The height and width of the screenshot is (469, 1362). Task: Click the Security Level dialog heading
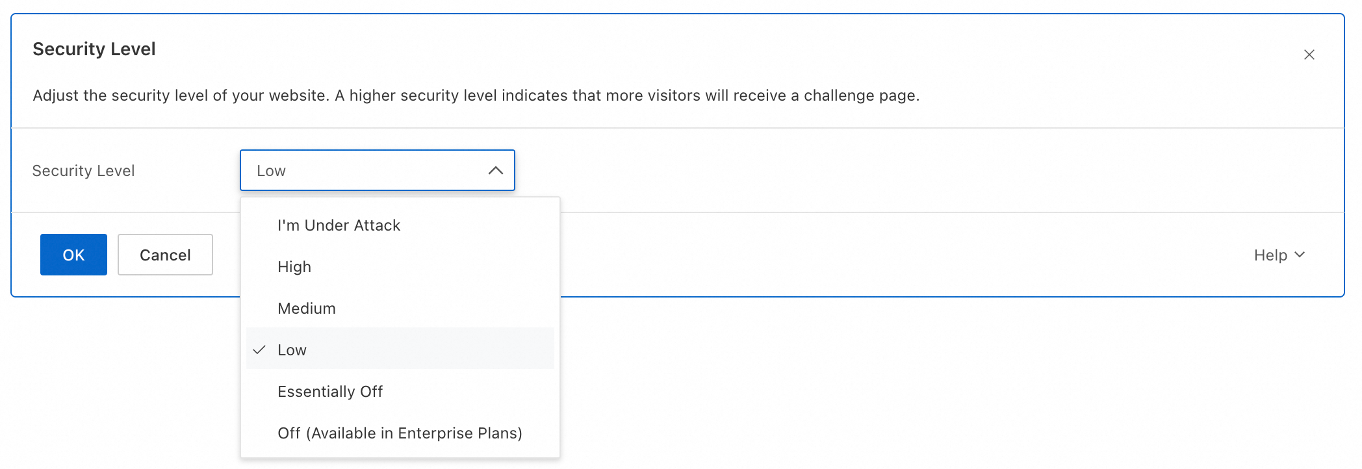(x=94, y=49)
